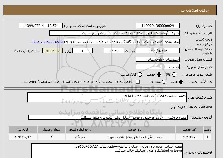Toggle the اسناد خزانه اسلامی payment checkbox
This screenshot has width=223, height=158.
click(138, 82)
